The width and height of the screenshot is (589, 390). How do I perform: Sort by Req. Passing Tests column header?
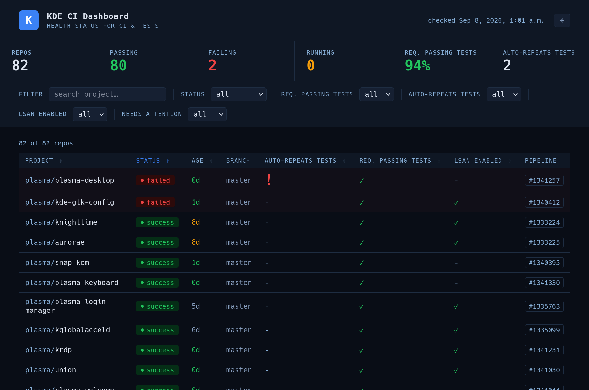[x=400, y=161]
